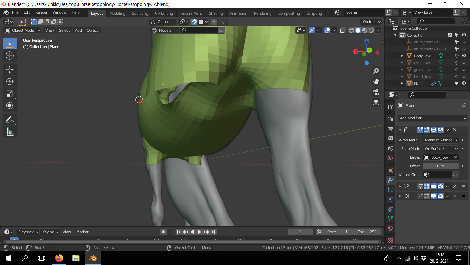470x265 pixels.
Task: Switch to the Shading workspace tab
Action: 216,13
